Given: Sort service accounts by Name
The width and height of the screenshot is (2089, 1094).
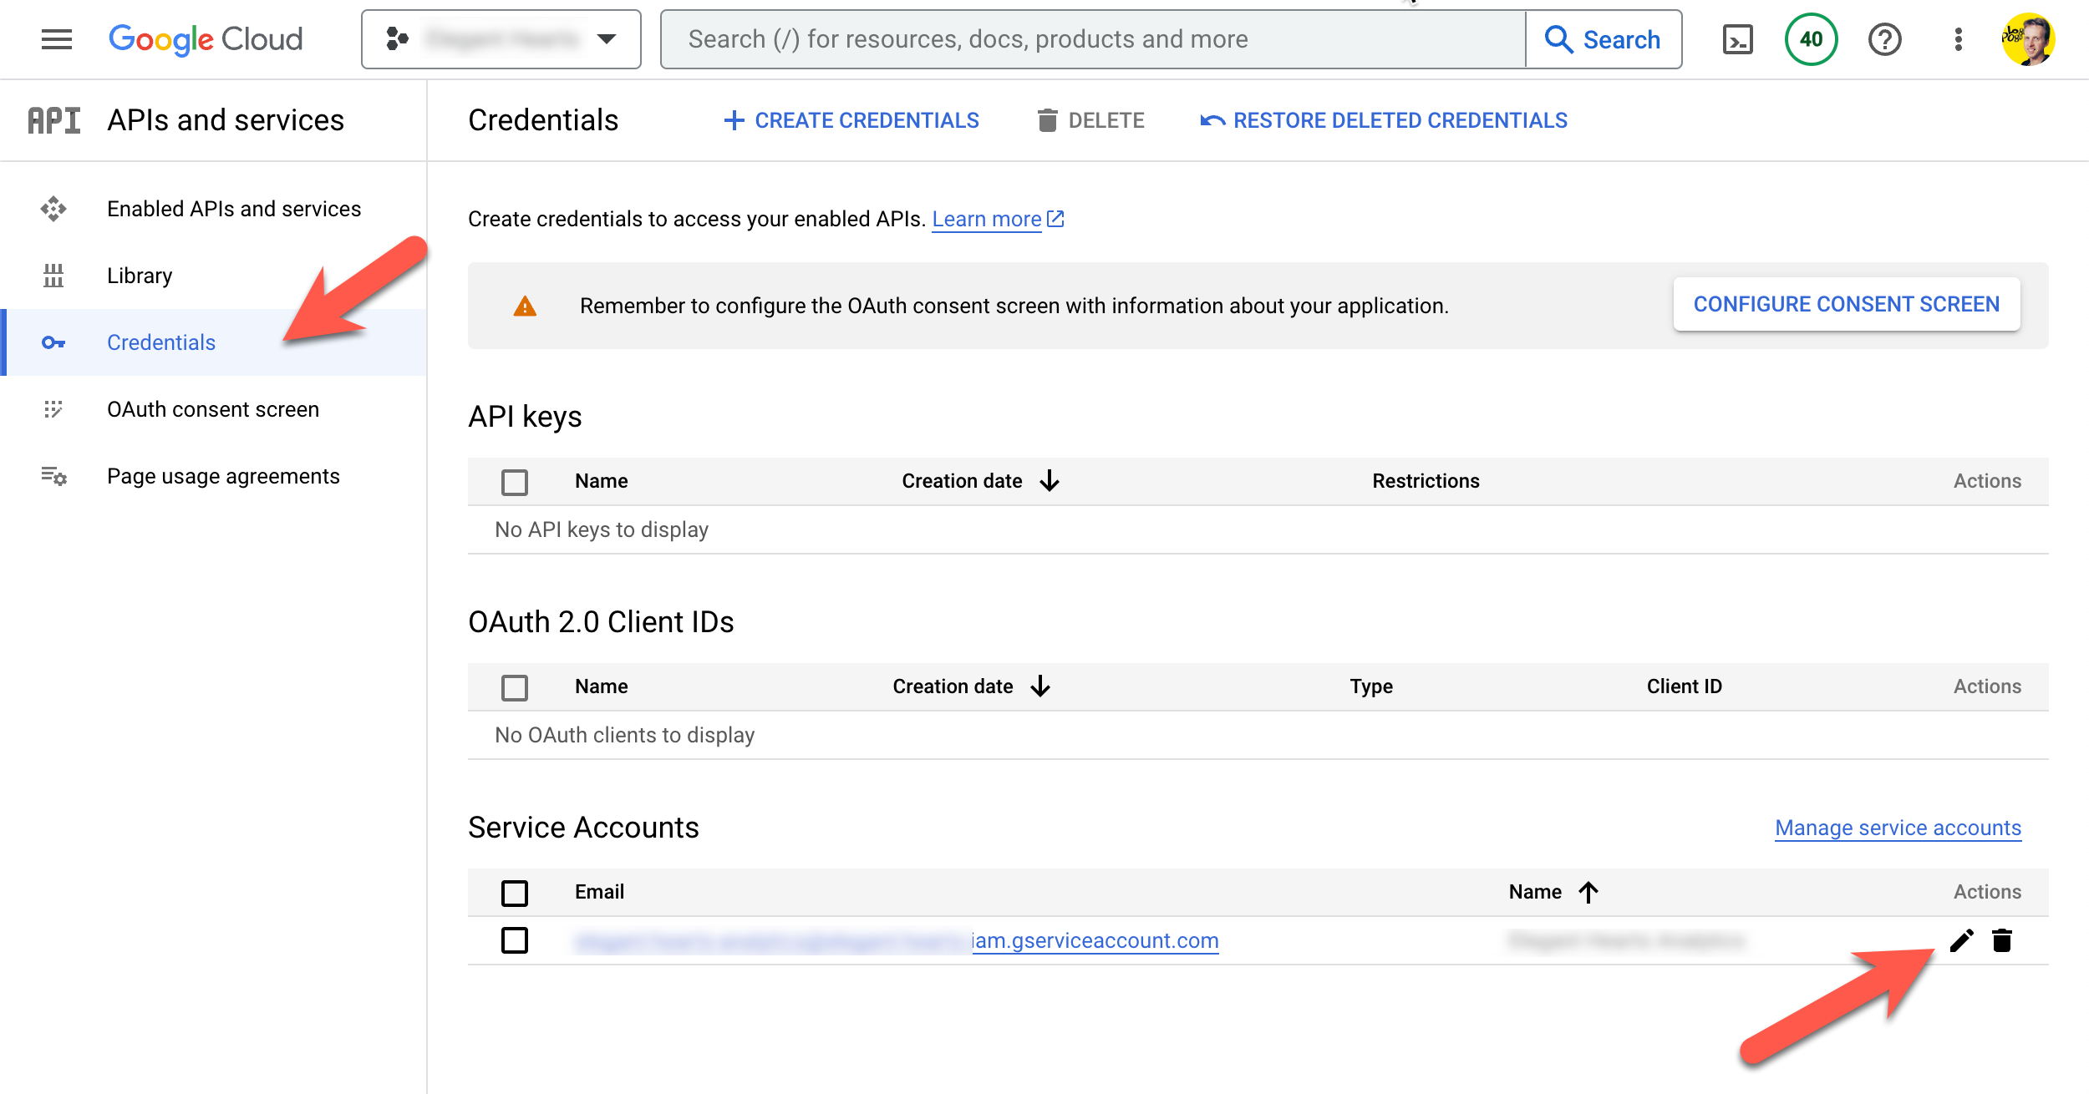Looking at the screenshot, I should pyautogui.click(x=1554, y=892).
